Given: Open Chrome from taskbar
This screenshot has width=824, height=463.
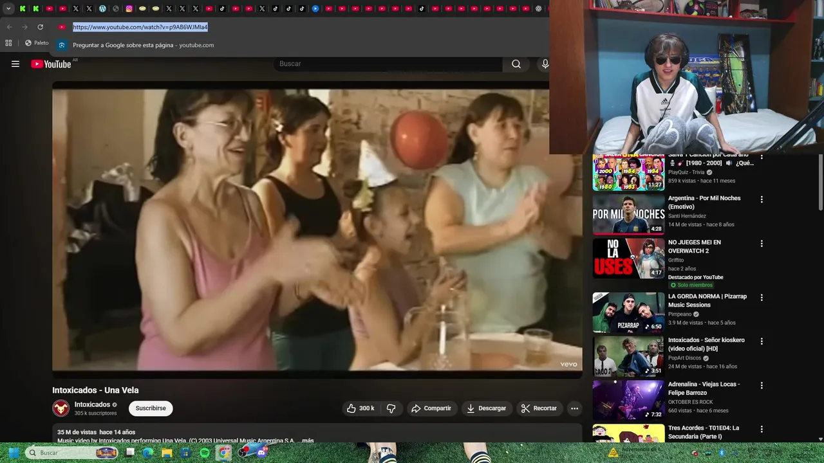Looking at the screenshot, I should pyautogui.click(x=223, y=453).
